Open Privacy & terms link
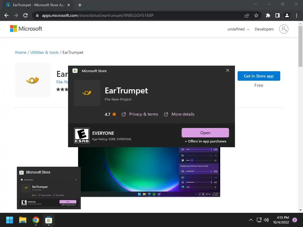The height and width of the screenshot is (227, 303). tap(144, 114)
